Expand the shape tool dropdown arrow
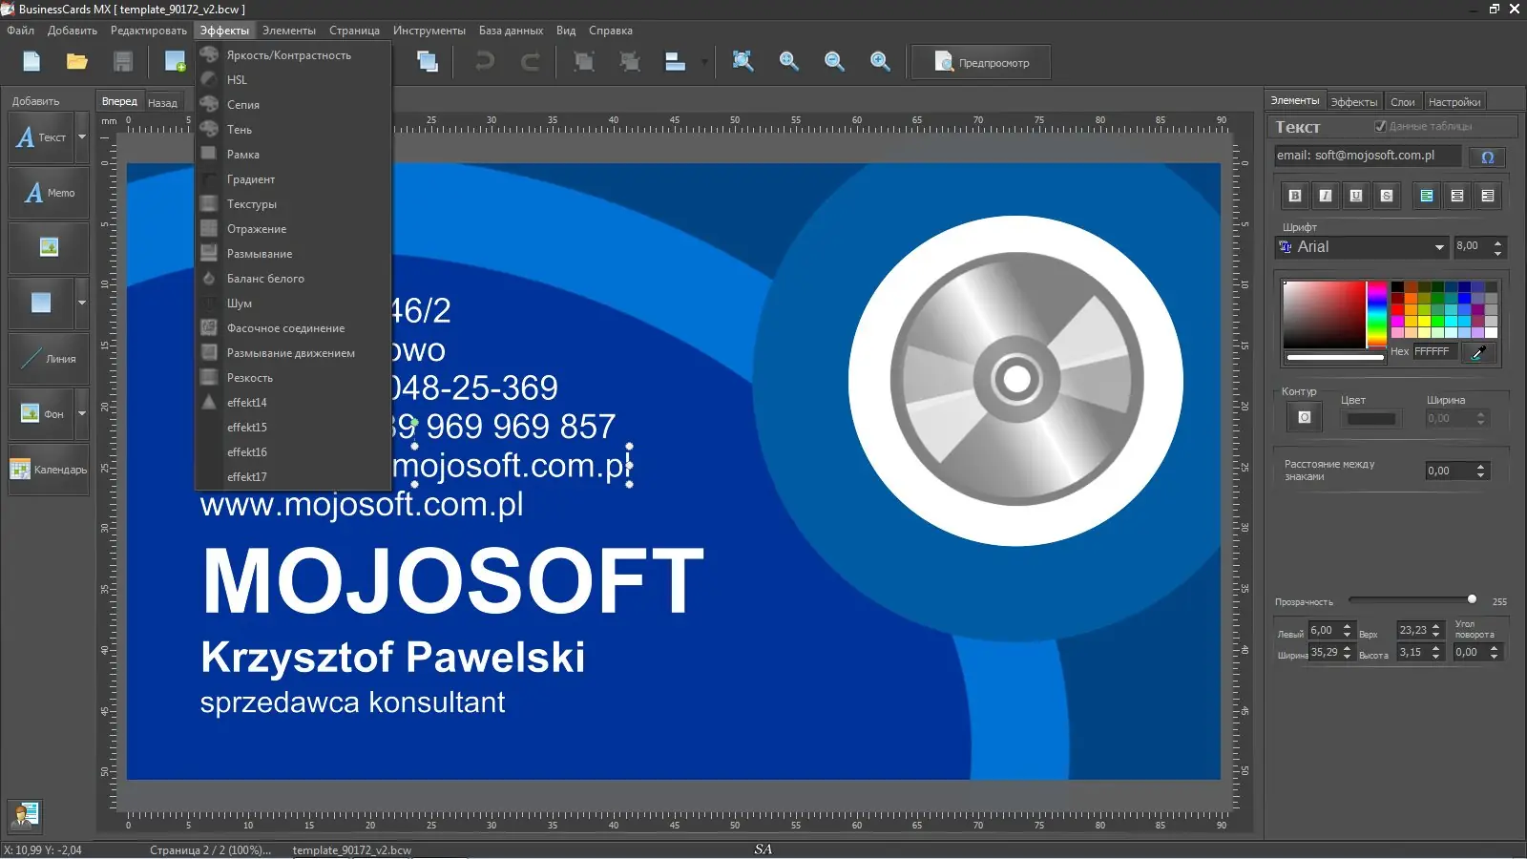The width and height of the screenshot is (1527, 859). pos(82,304)
